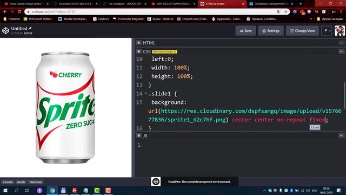The width and height of the screenshot is (346, 195).
Task: Collapse the .slide1 rule fold arrow
Action: [145, 94]
